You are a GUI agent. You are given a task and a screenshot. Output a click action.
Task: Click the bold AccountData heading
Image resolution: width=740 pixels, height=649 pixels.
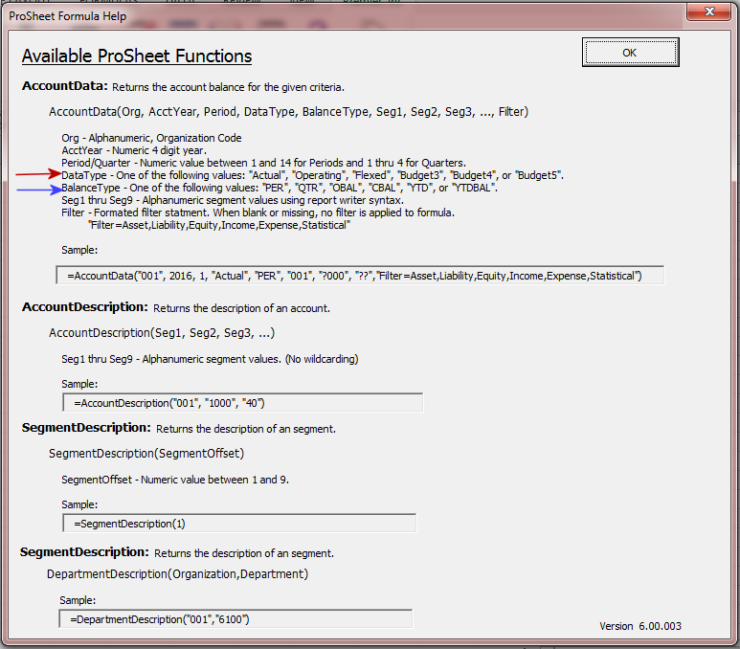pyautogui.click(x=65, y=87)
